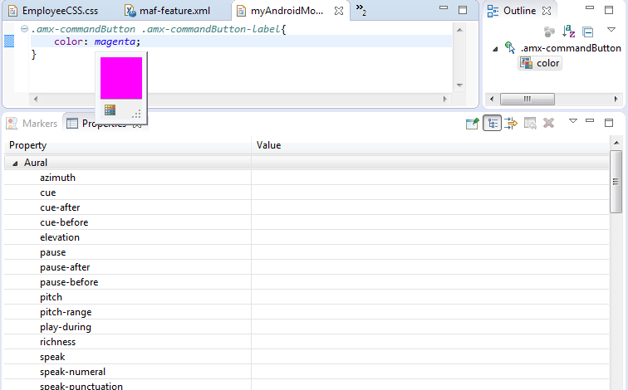
Task: Switch to the EmployeeCSS.css editor tab
Action: pyautogui.click(x=53, y=11)
